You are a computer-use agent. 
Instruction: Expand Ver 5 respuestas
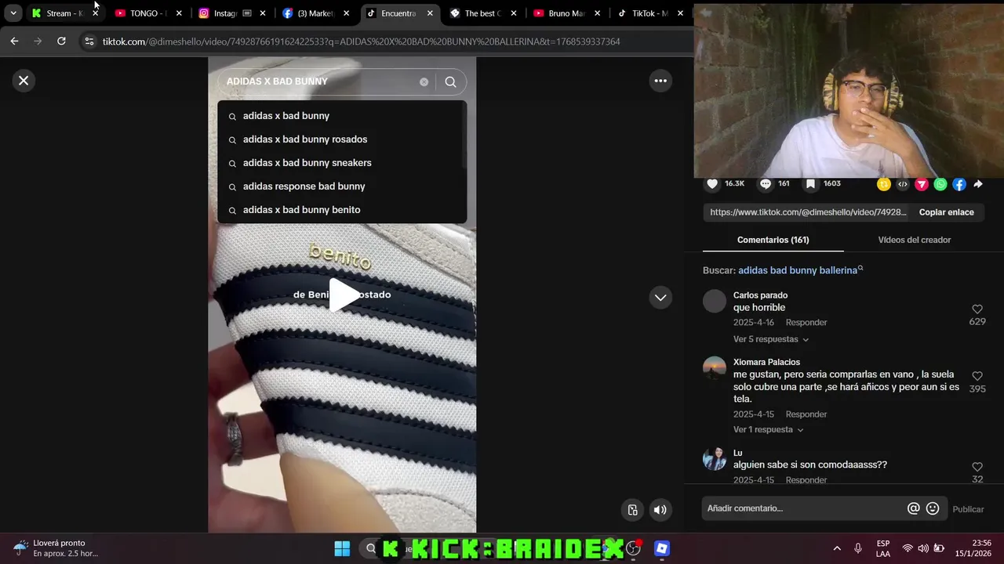tap(770, 339)
